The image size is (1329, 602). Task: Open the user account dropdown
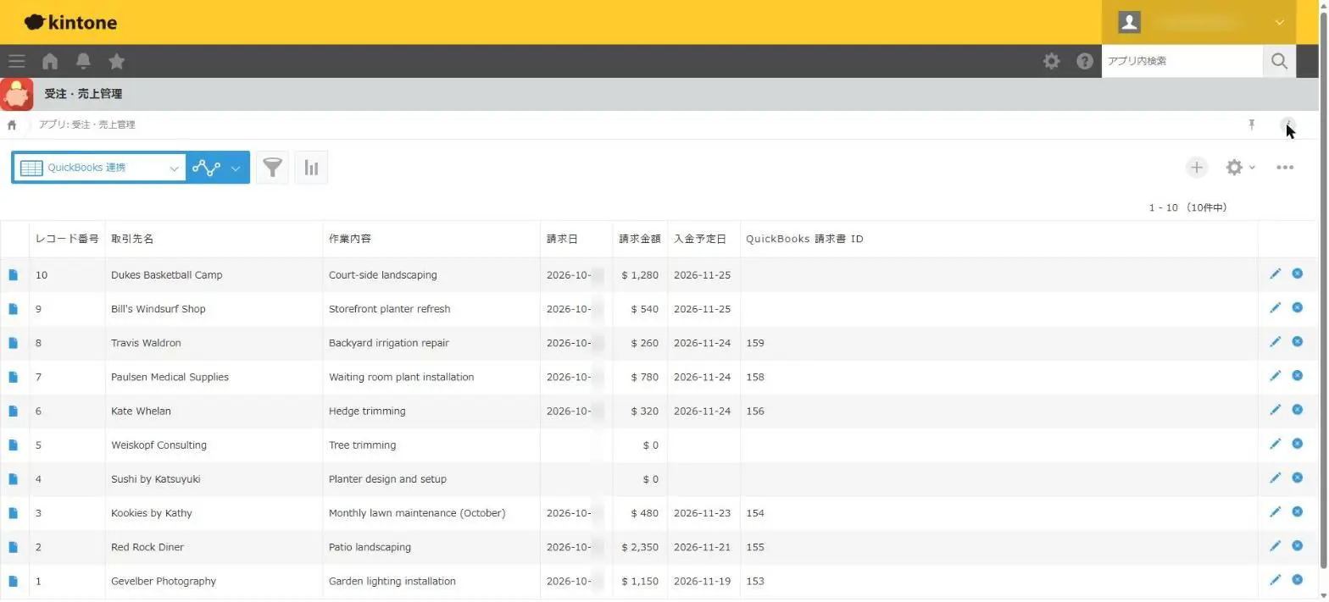pyautogui.click(x=1198, y=23)
